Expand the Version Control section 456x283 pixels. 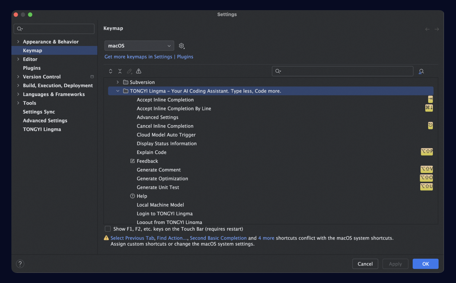pos(18,77)
